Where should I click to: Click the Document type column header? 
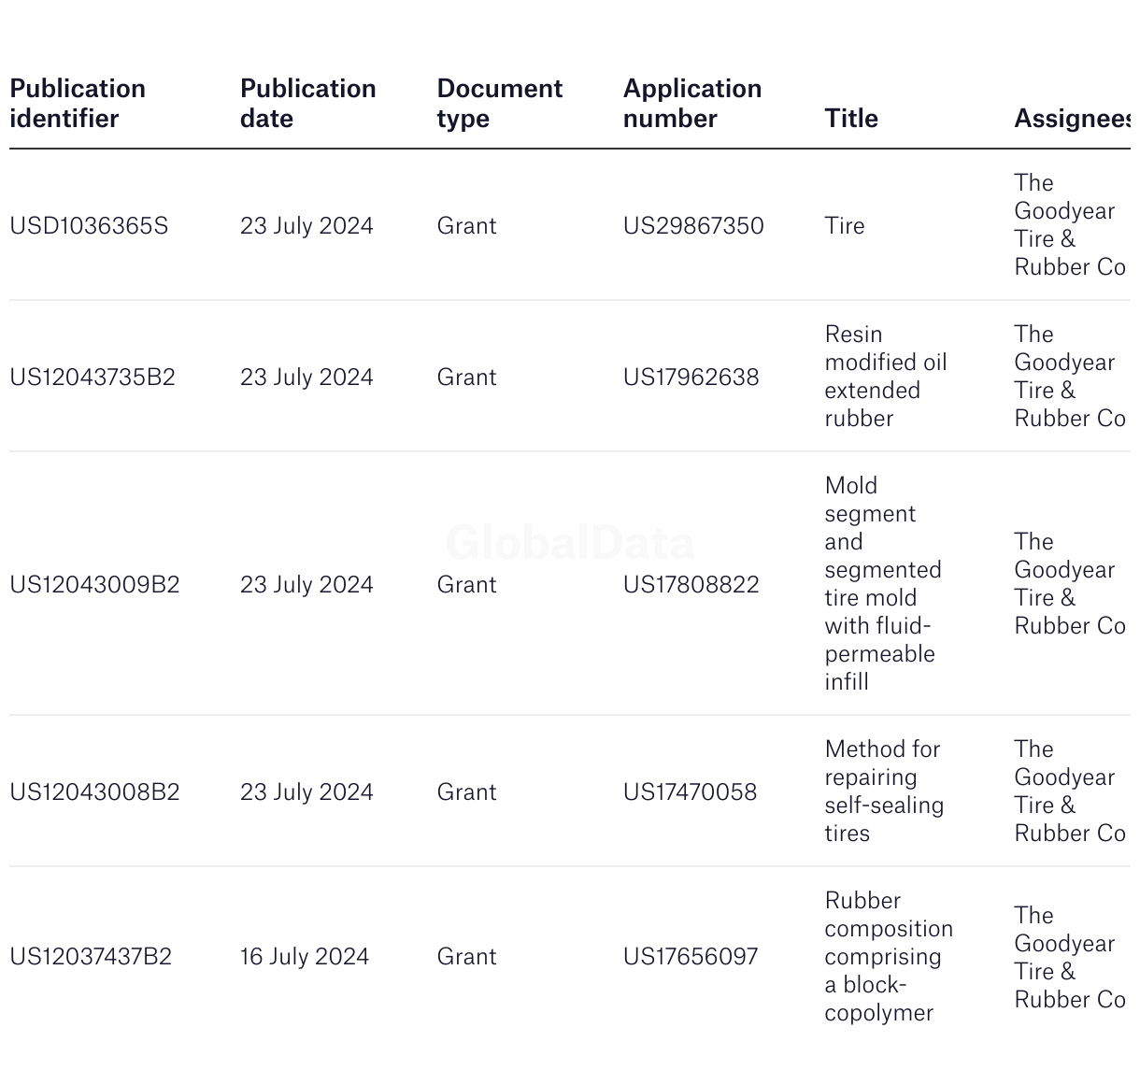pos(499,104)
